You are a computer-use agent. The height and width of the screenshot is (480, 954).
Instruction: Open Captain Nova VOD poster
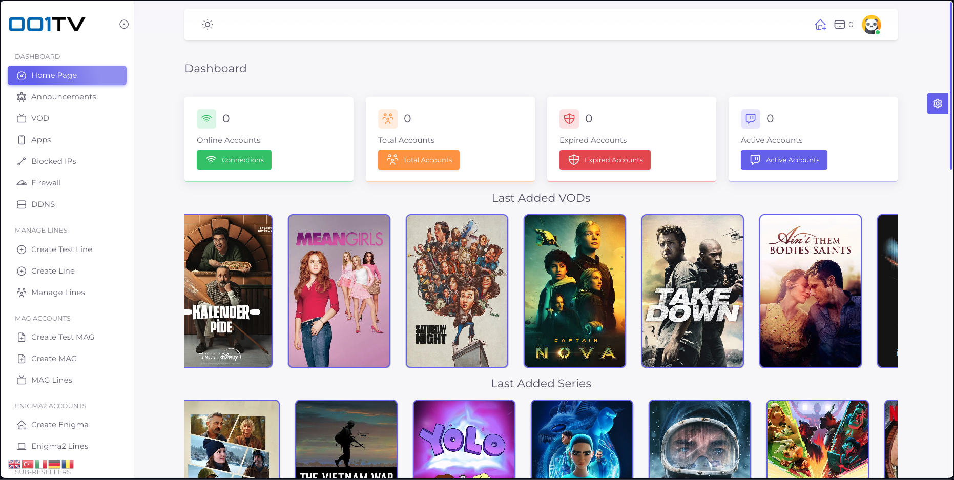click(575, 291)
